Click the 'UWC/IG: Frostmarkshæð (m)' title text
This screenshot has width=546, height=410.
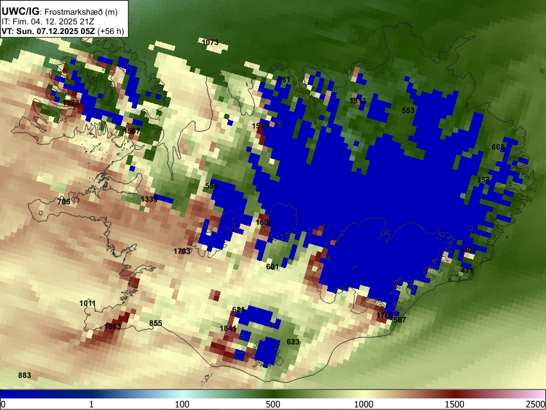[60, 12]
